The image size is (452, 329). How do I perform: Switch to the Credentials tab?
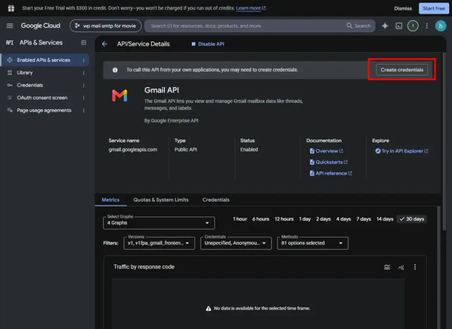[216, 200]
